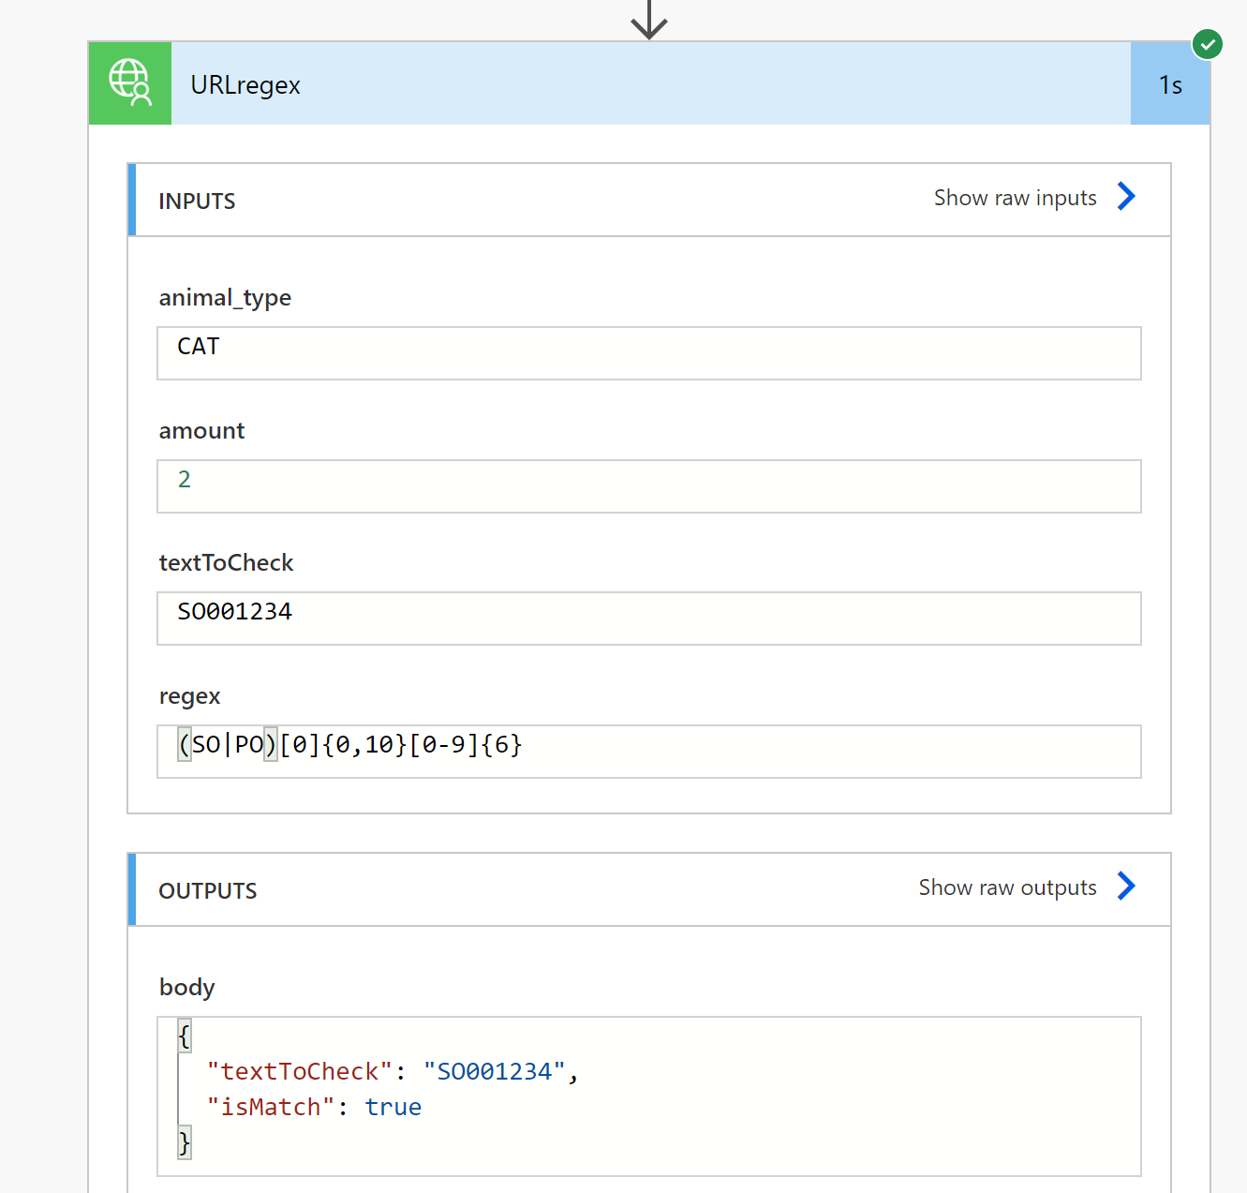1247x1193 pixels.
Task: Click the green success checkmark badge
Action: 1208,43
